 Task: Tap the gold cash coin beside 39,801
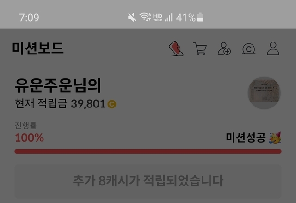coord(112,104)
